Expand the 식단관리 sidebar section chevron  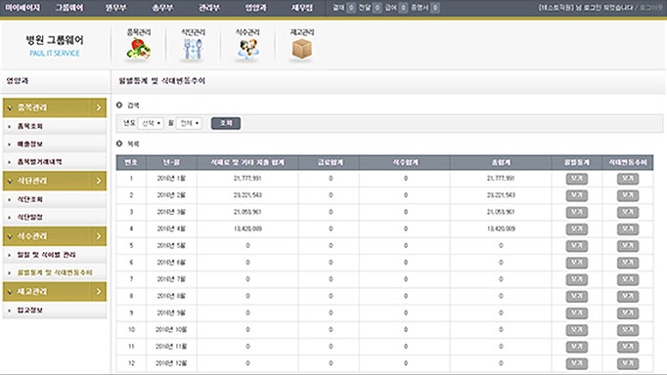99,181
